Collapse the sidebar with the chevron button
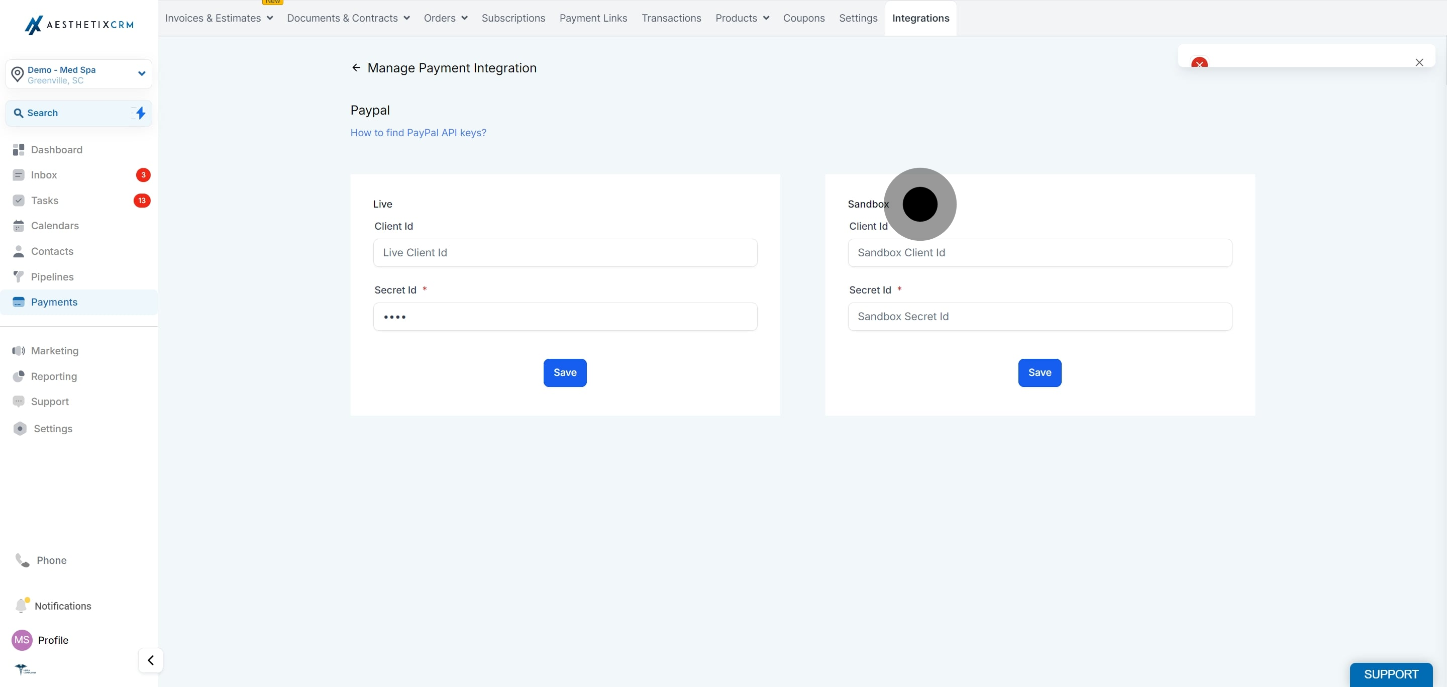The height and width of the screenshot is (687, 1447). point(151,660)
